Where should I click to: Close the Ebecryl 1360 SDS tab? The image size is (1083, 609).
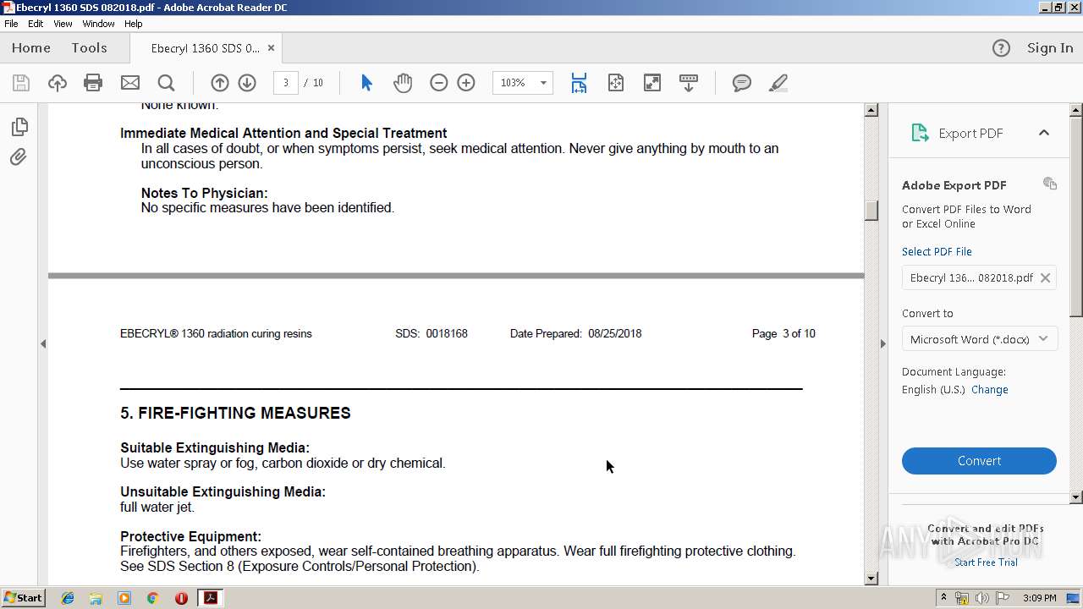[271, 48]
